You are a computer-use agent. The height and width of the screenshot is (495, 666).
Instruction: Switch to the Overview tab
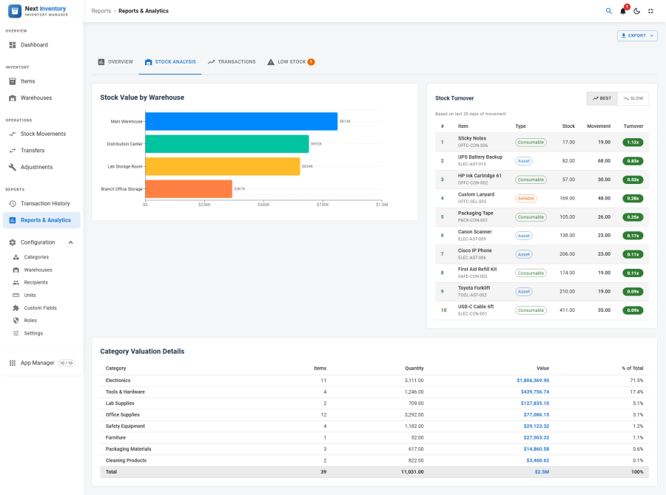pyautogui.click(x=115, y=62)
